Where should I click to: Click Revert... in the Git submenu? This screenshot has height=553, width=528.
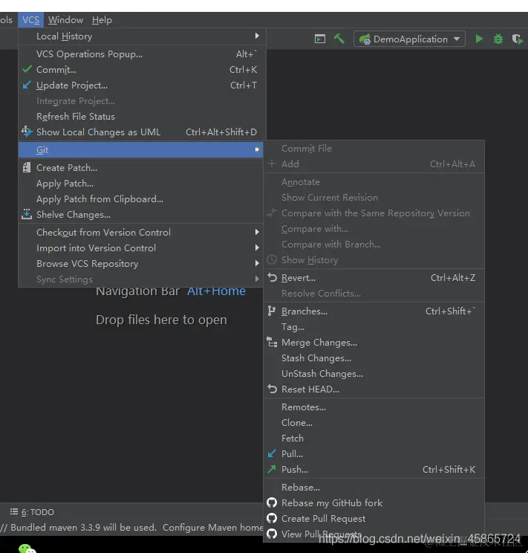point(374,277)
